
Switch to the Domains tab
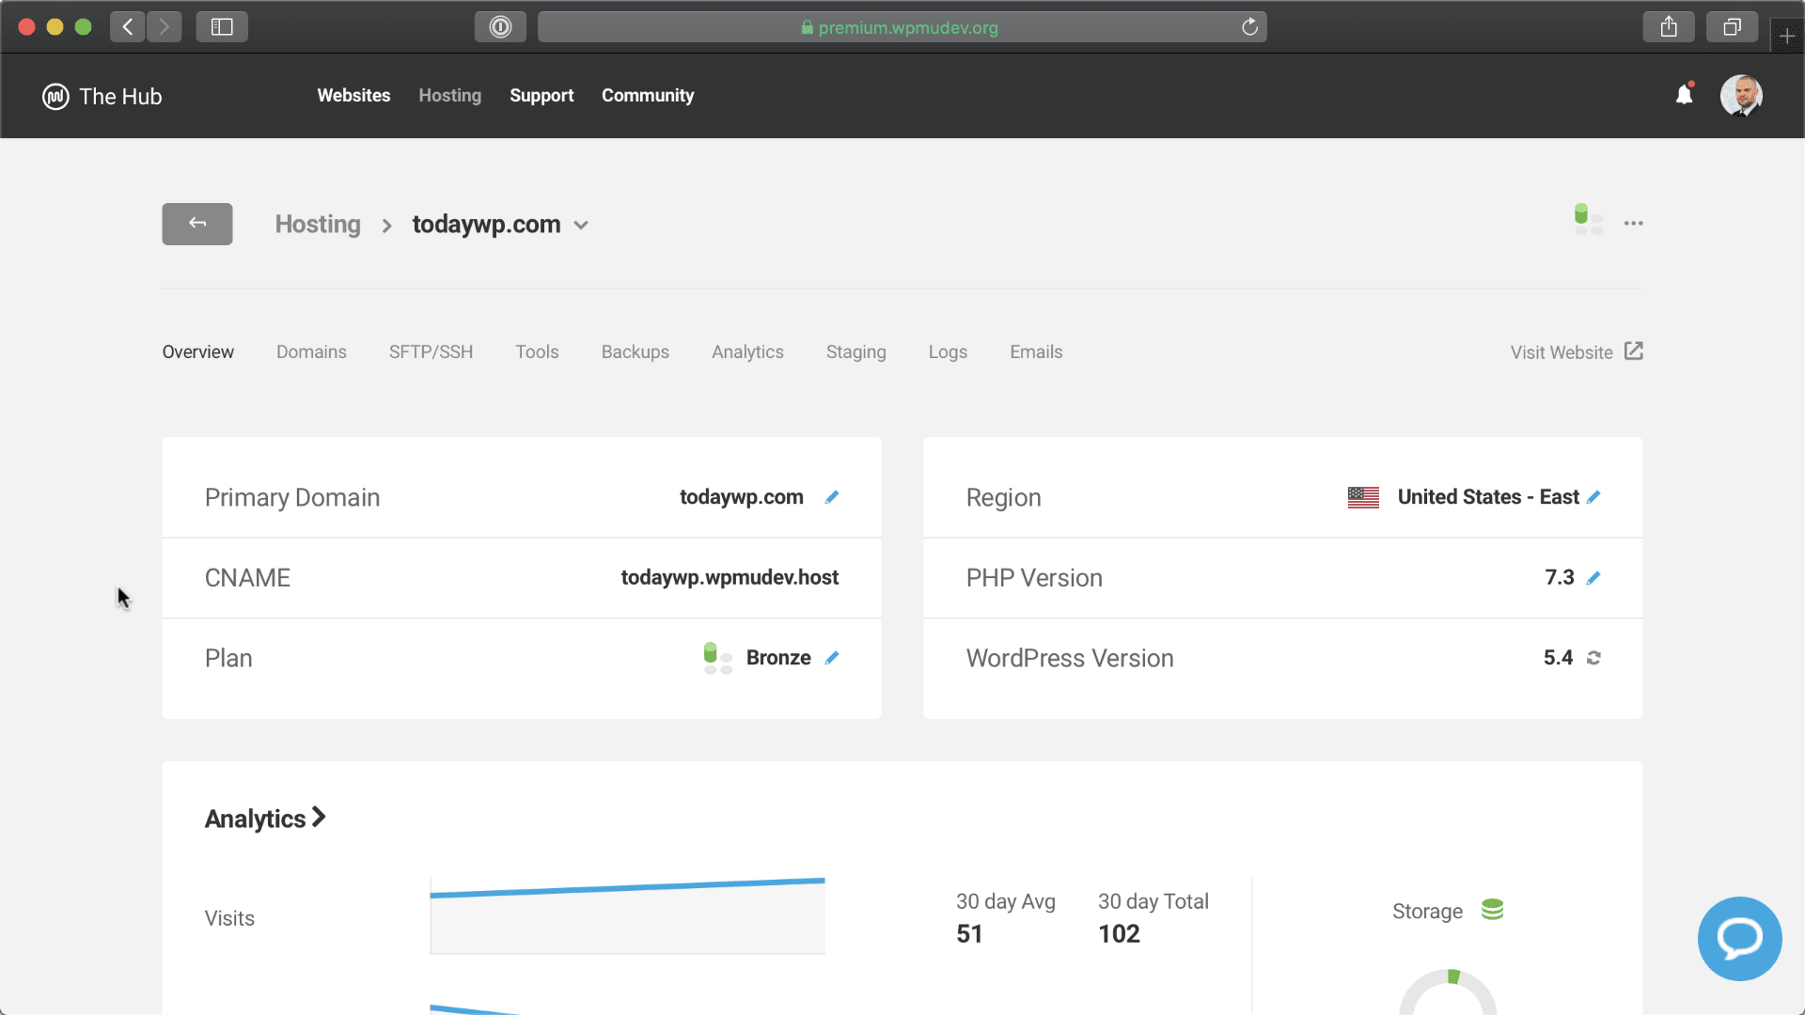[x=311, y=351]
